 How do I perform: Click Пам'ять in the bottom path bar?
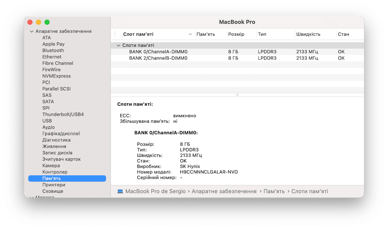pyautogui.click(x=274, y=191)
